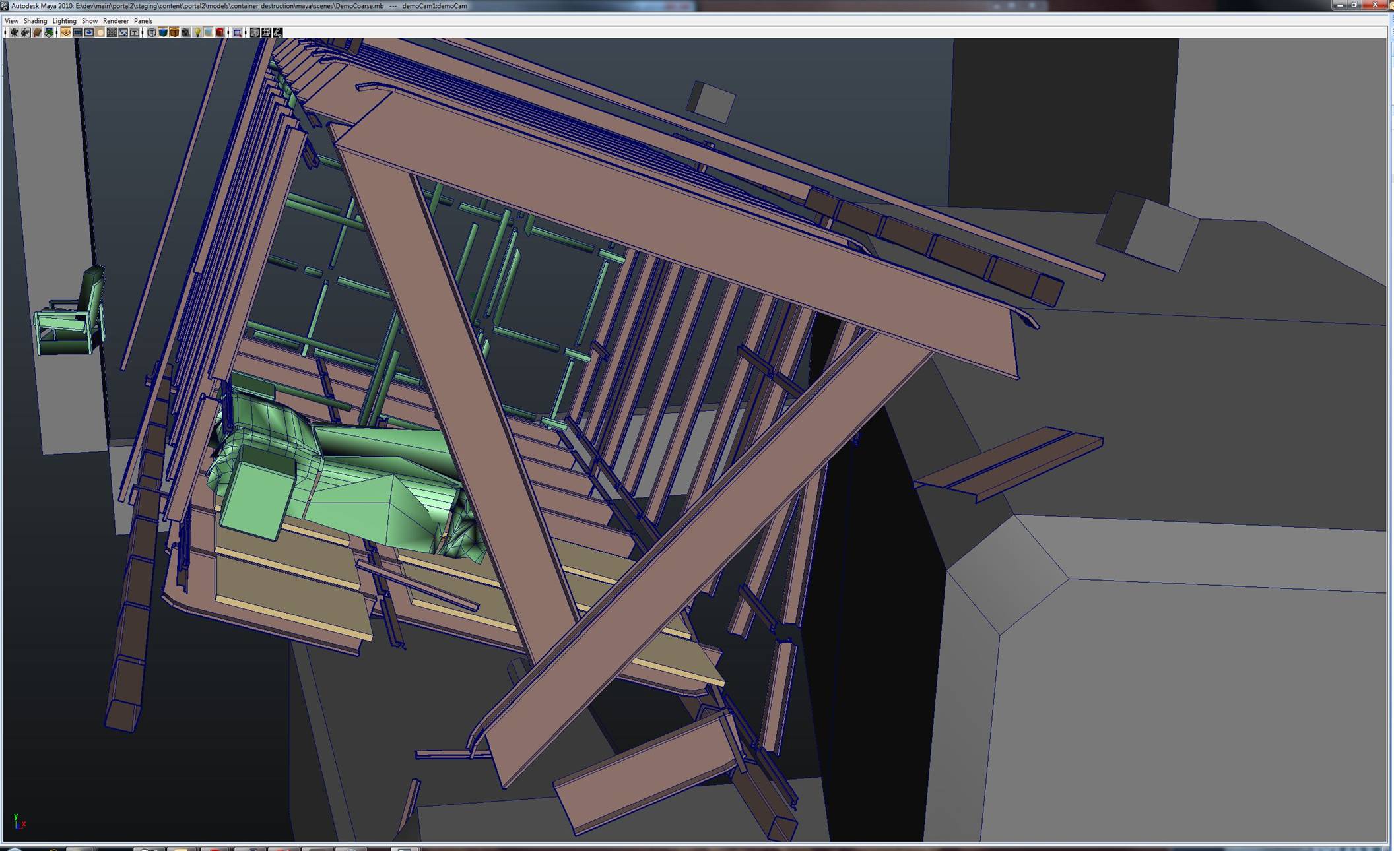
Task: Open the Panels menu
Action: [x=143, y=21]
